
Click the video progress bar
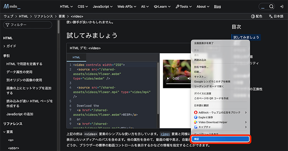coord(179,84)
